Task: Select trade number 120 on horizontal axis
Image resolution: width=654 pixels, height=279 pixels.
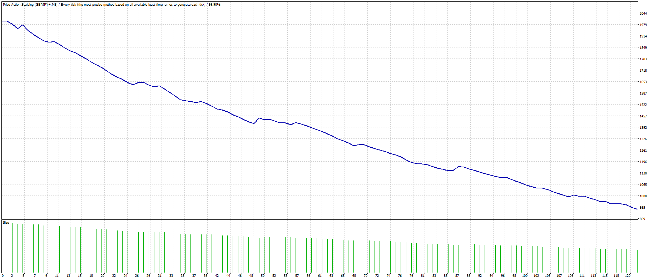Action: coord(628,276)
